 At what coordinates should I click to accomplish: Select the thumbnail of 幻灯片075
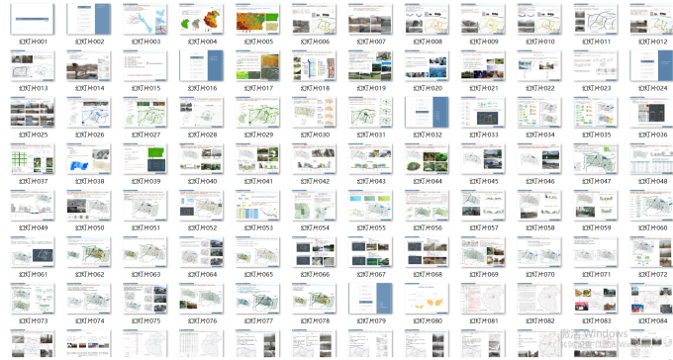pos(145,299)
